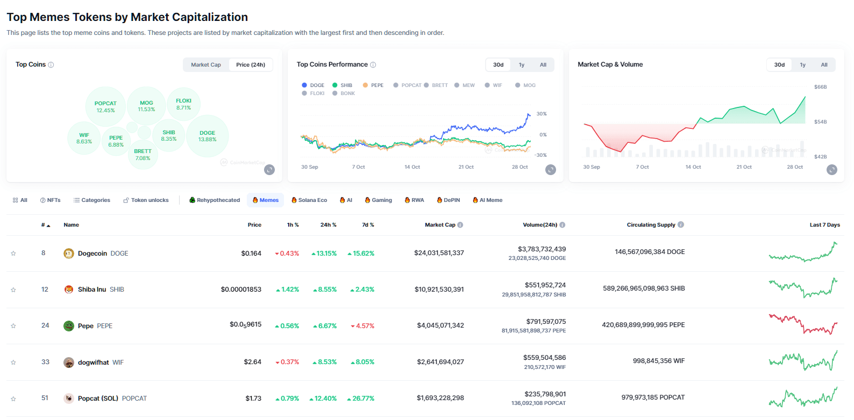
Task: Select the RWA category tab
Action: (x=414, y=200)
